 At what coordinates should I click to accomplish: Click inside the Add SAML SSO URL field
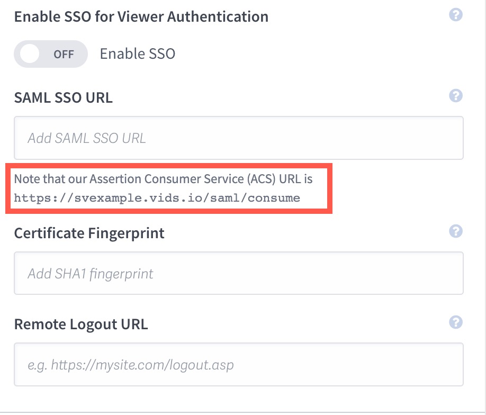[238, 138]
